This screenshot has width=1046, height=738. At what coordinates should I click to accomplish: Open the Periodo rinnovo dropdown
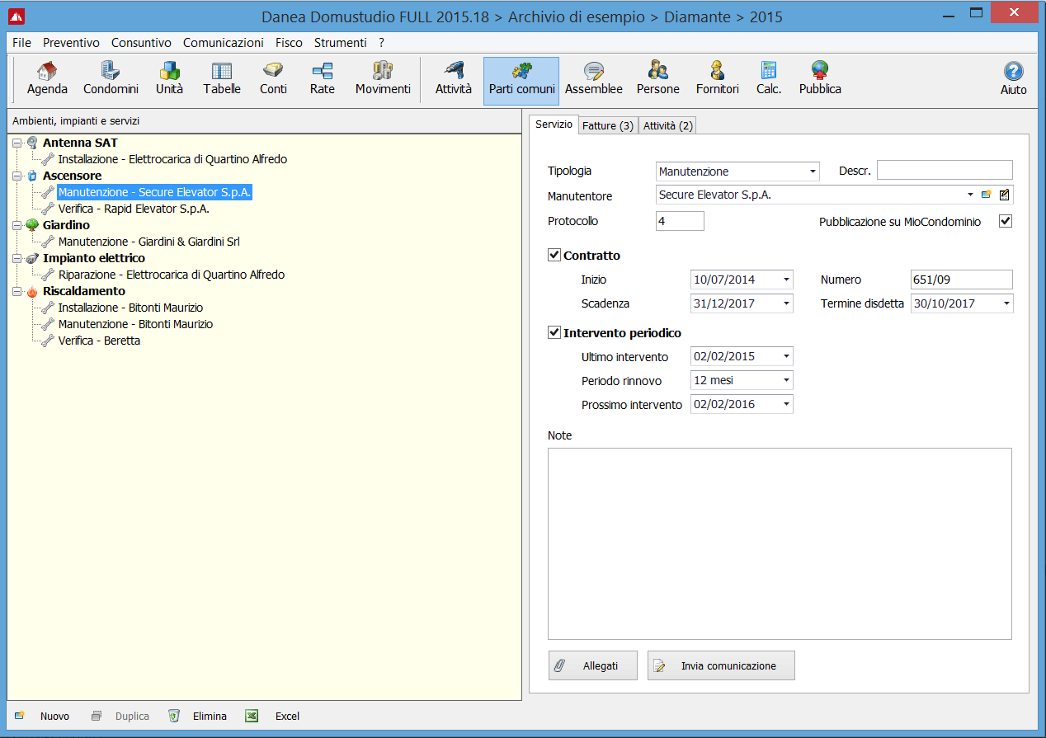point(786,380)
